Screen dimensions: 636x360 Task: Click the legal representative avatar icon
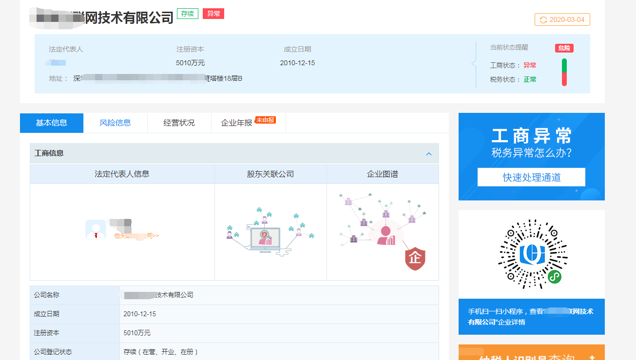(x=96, y=230)
